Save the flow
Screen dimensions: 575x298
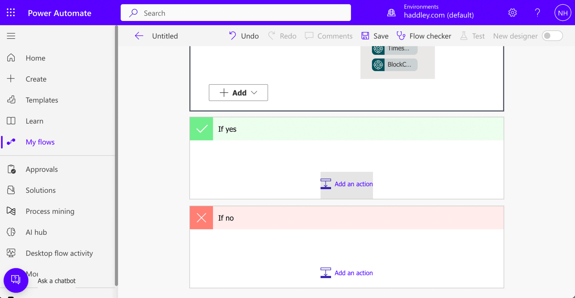click(375, 36)
